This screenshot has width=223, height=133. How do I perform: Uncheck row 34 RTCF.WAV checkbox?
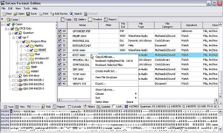60,55
